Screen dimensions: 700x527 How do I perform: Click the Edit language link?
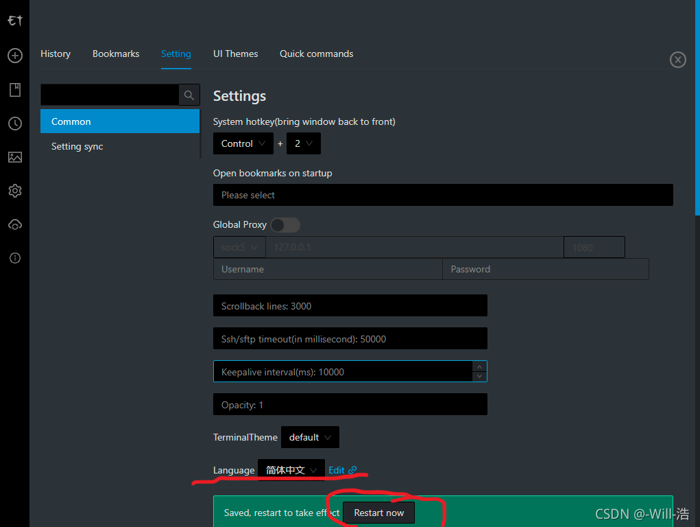(x=337, y=470)
